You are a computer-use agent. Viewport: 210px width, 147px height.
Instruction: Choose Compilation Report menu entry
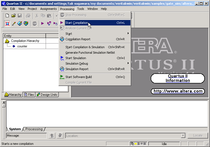pyautogui.click(x=95, y=39)
